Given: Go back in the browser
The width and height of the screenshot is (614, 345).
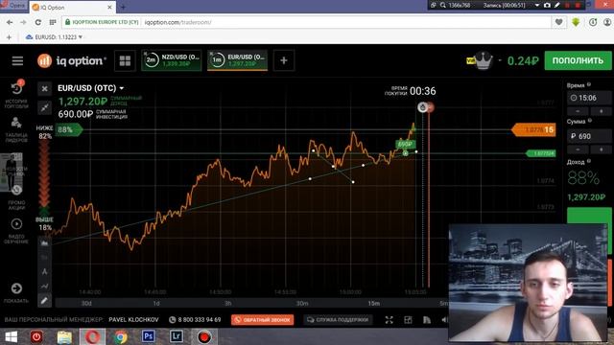Looking at the screenshot, I should (10, 22).
